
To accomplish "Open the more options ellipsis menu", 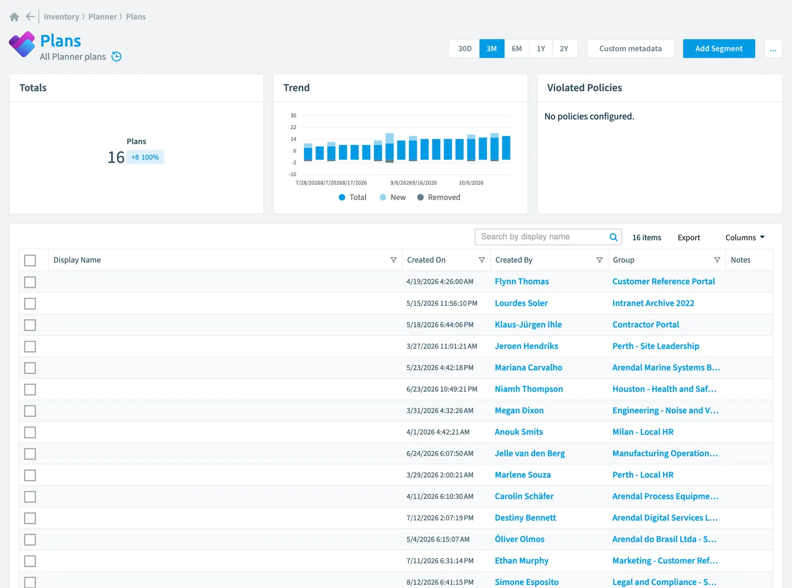I will pyautogui.click(x=773, y=48).
